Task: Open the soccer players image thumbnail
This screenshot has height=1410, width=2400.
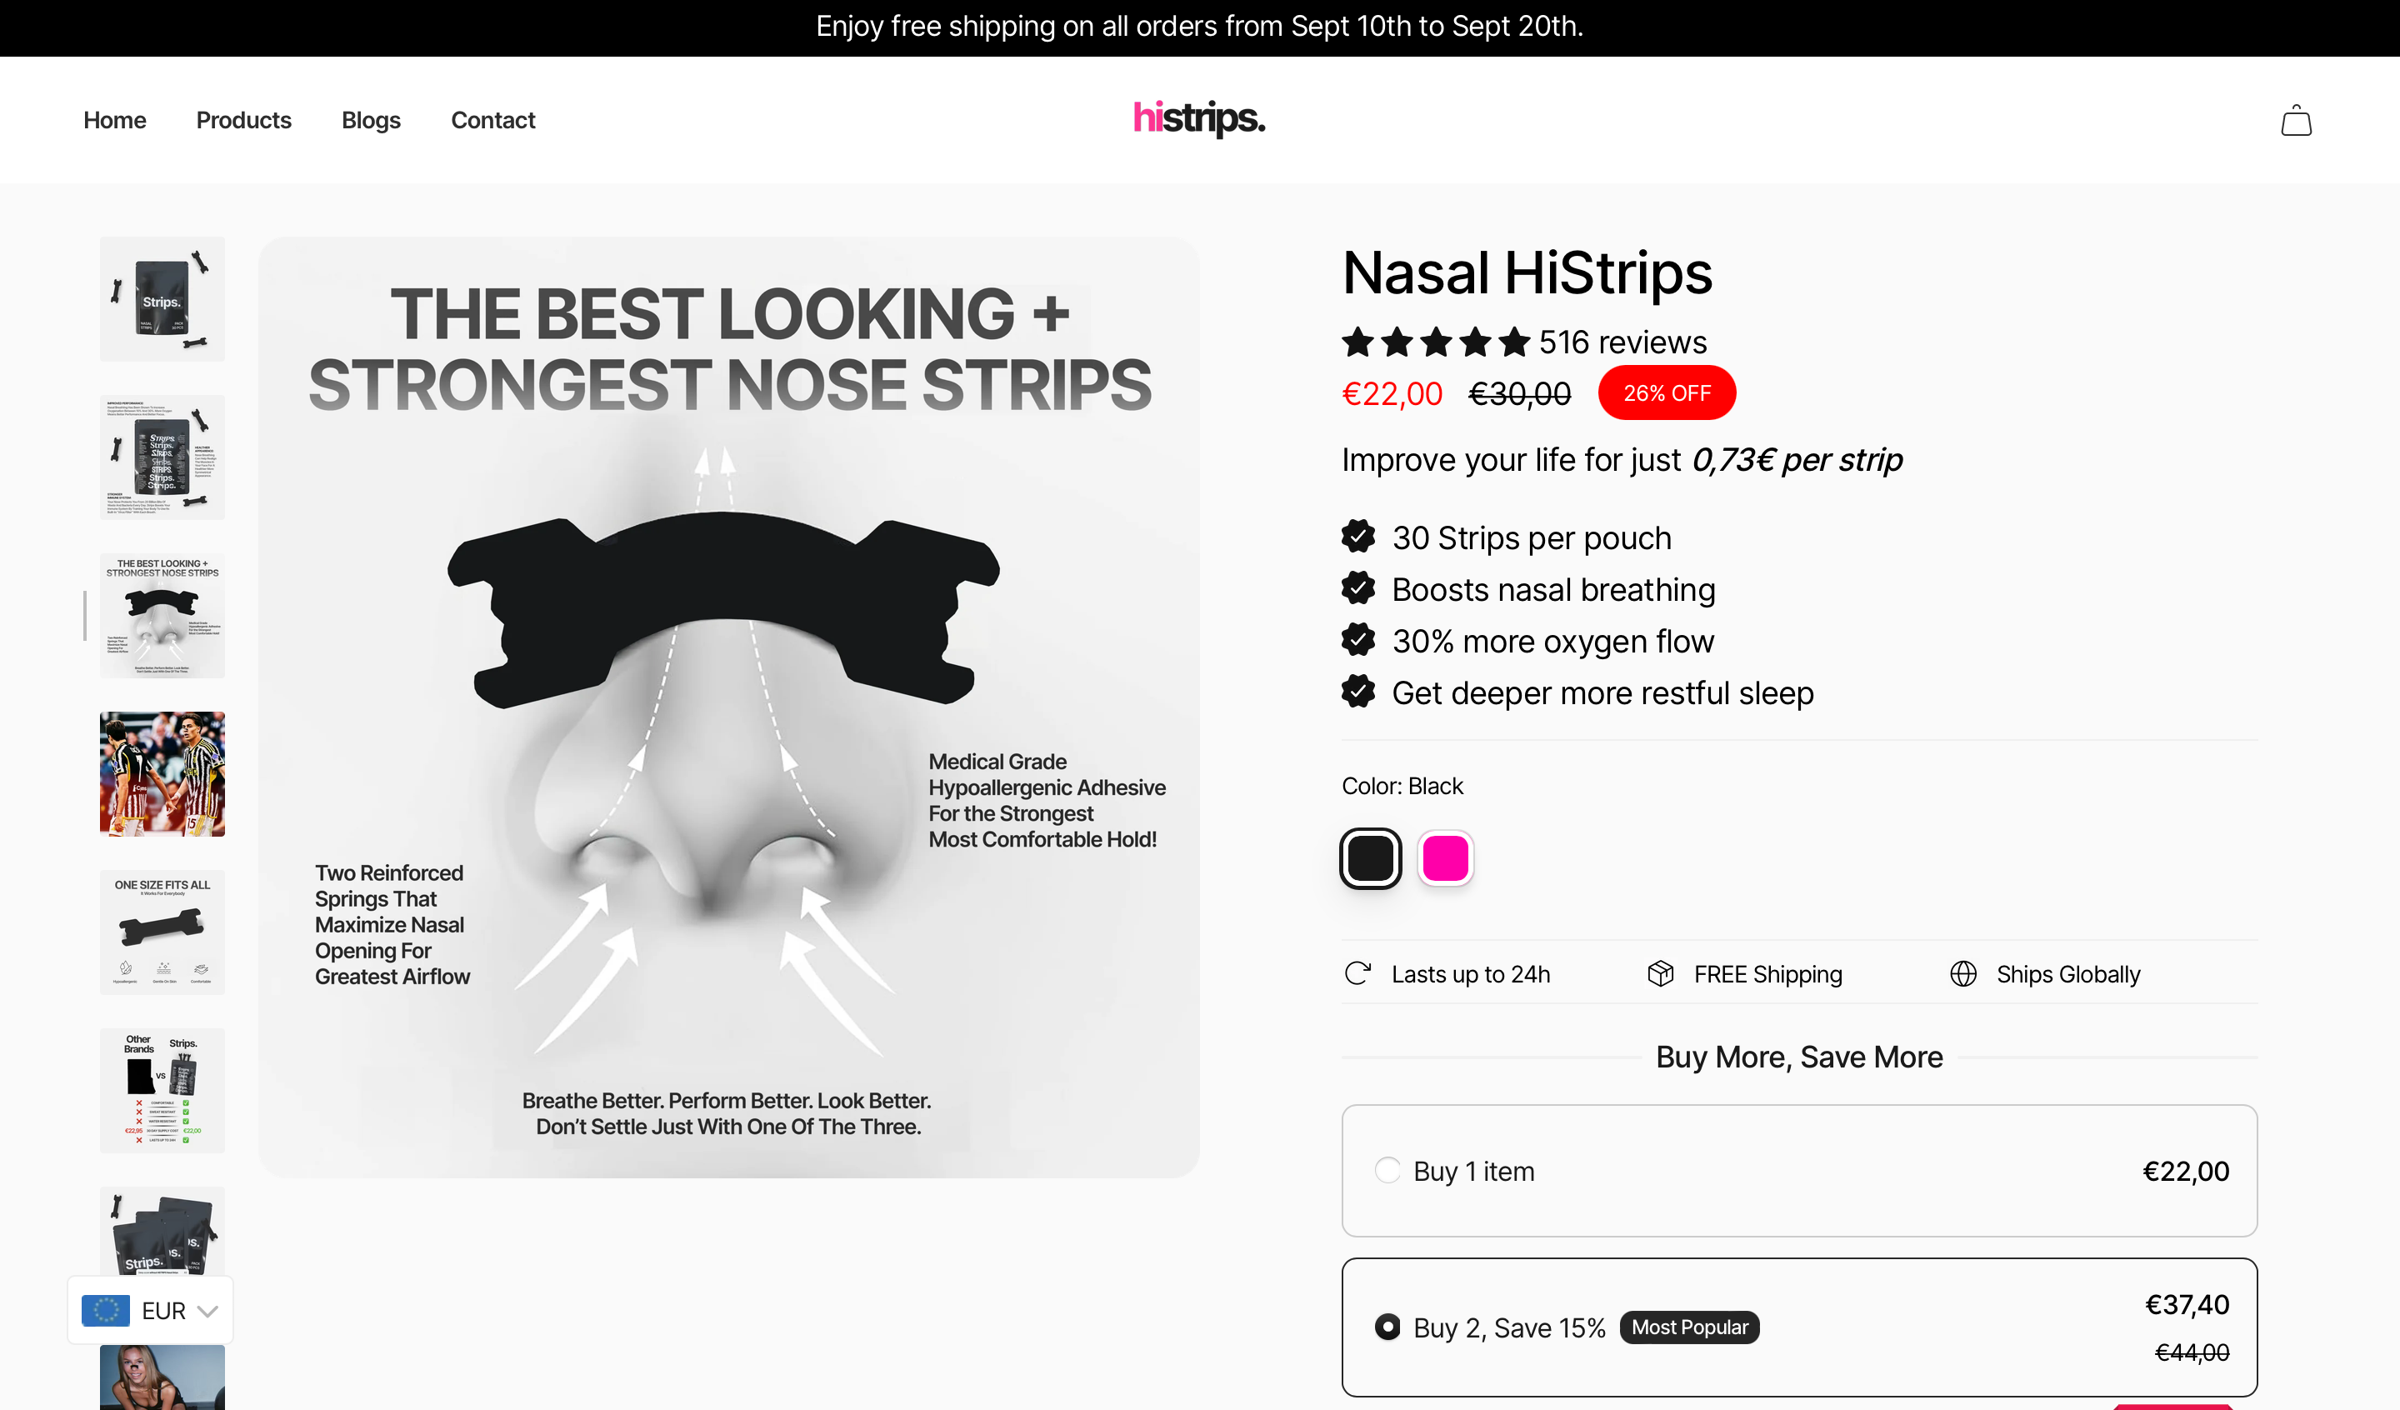Action: click(162, 773)
